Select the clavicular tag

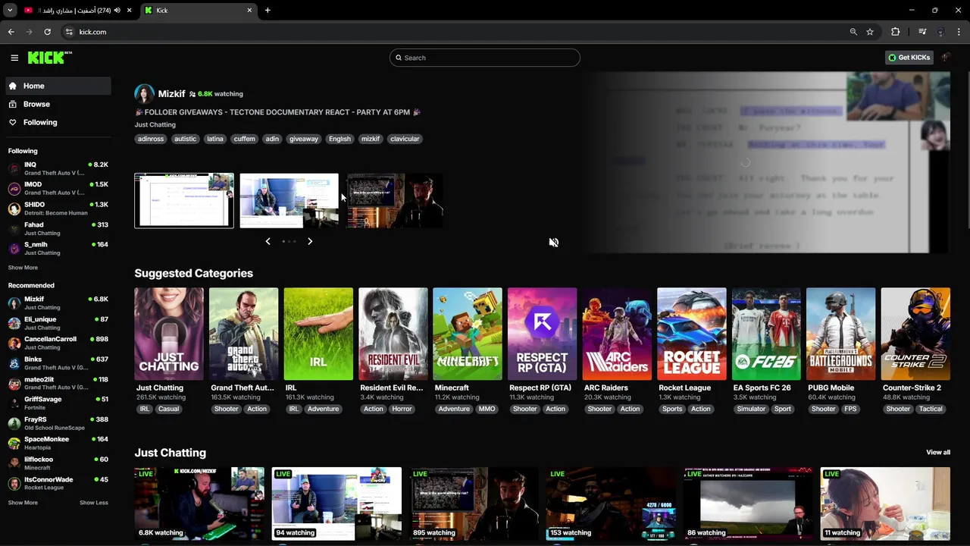point(405,139)
